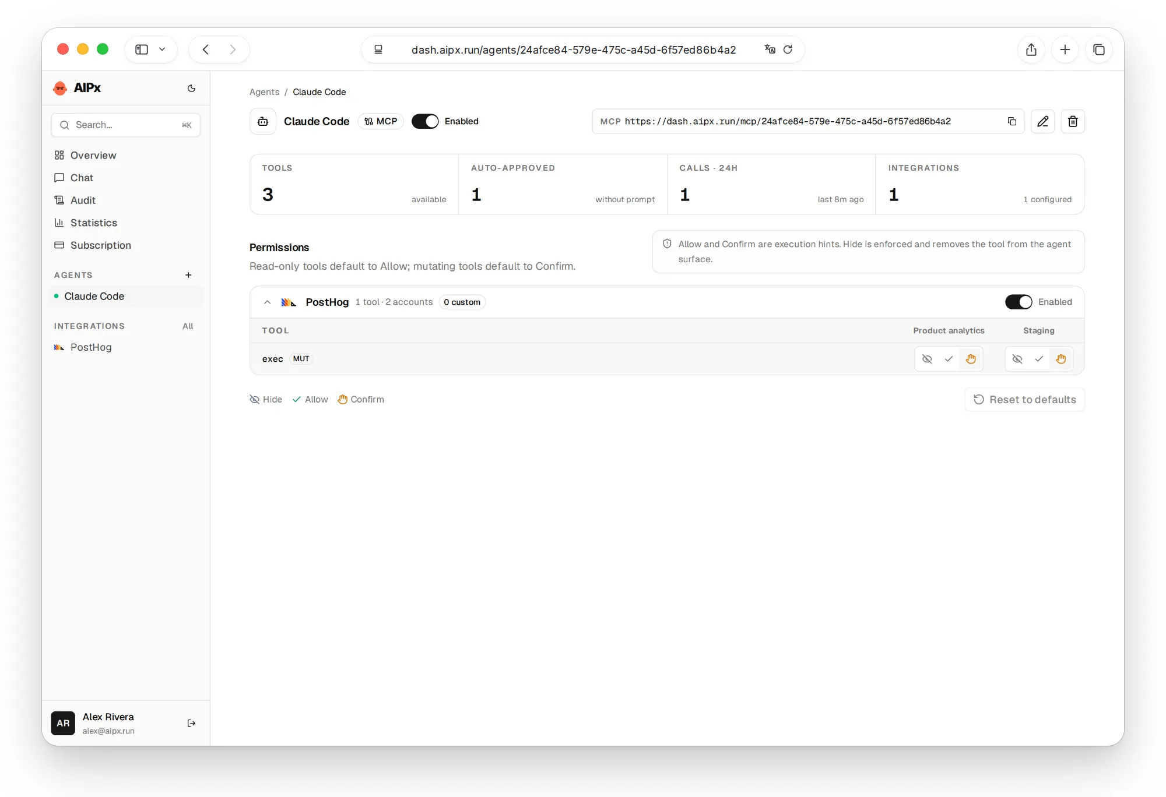
Task: Set exec to Hide for Staging
Action: (x=1017, y=359)
